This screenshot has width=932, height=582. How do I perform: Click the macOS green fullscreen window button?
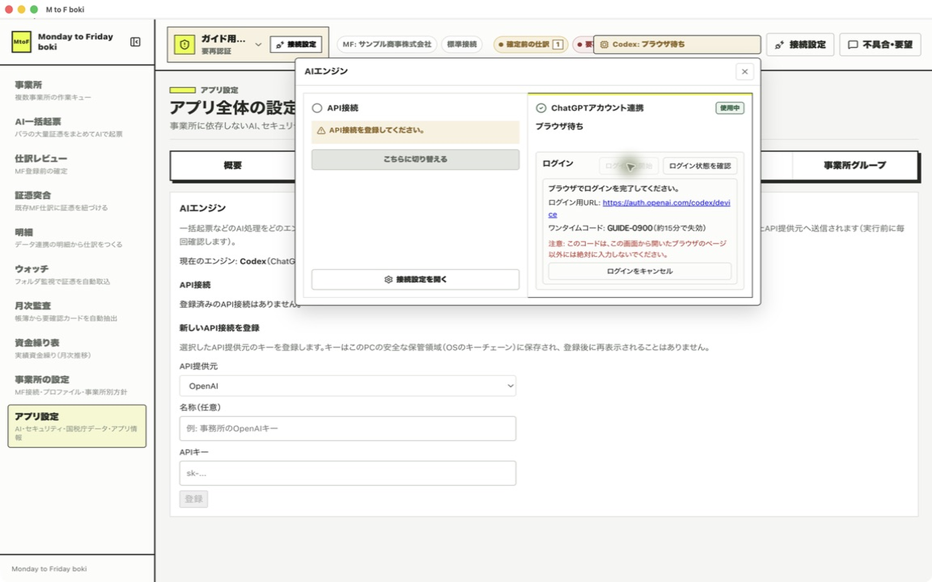(34, 10)
